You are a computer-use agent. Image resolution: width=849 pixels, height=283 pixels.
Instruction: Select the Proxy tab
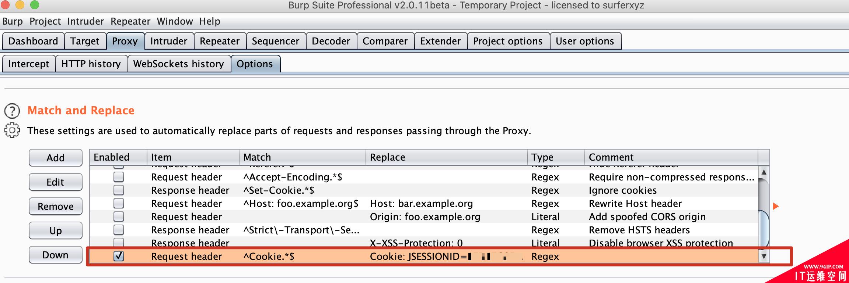point(125,41)
